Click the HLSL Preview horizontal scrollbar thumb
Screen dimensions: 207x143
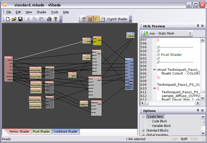(147, 103)
